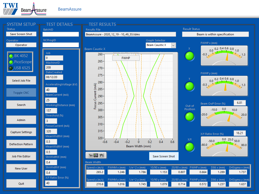Open the Job File Editor
Image resolution: width=259 pixels, height=194 pixels.
click(21, 156)
